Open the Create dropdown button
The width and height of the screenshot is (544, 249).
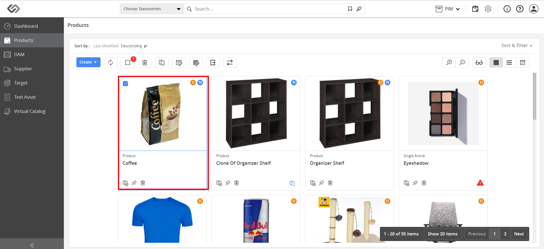pos(88,62)
